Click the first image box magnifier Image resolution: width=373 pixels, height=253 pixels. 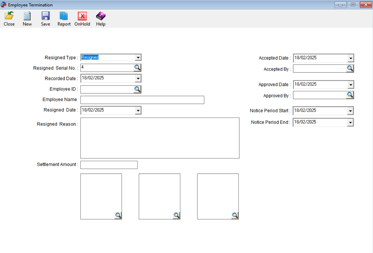point(119,215)
